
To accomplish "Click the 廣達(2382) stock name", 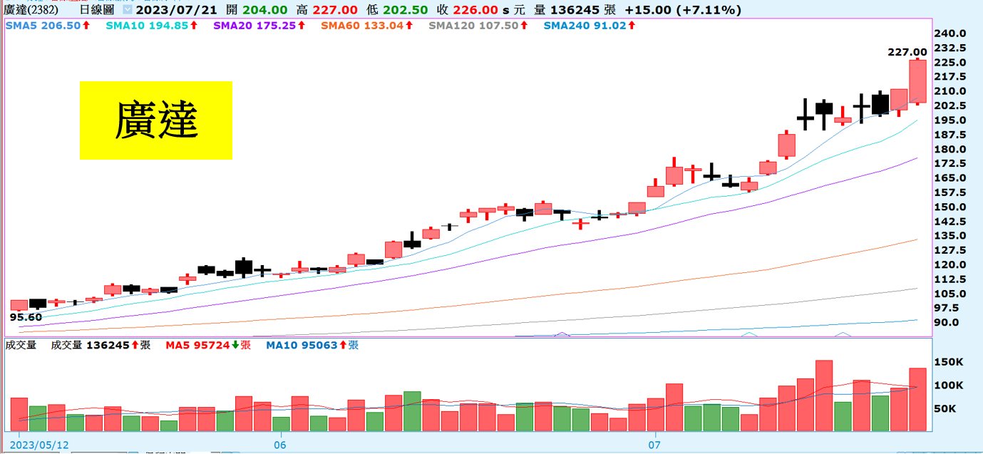I will coord(30,10).
